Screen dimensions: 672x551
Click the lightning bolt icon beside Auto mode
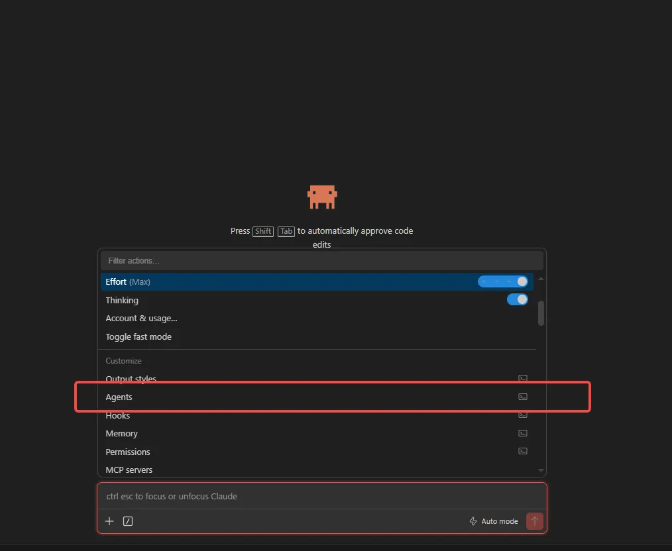[473, 521]
